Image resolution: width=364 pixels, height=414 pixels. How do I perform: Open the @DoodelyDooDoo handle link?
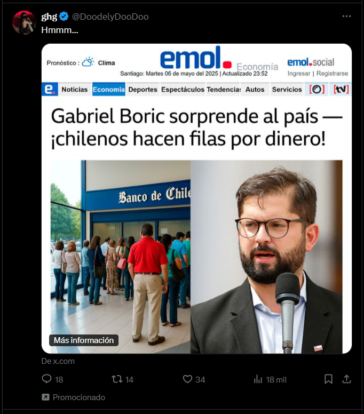pyautogui.click(x=110, y=17)
